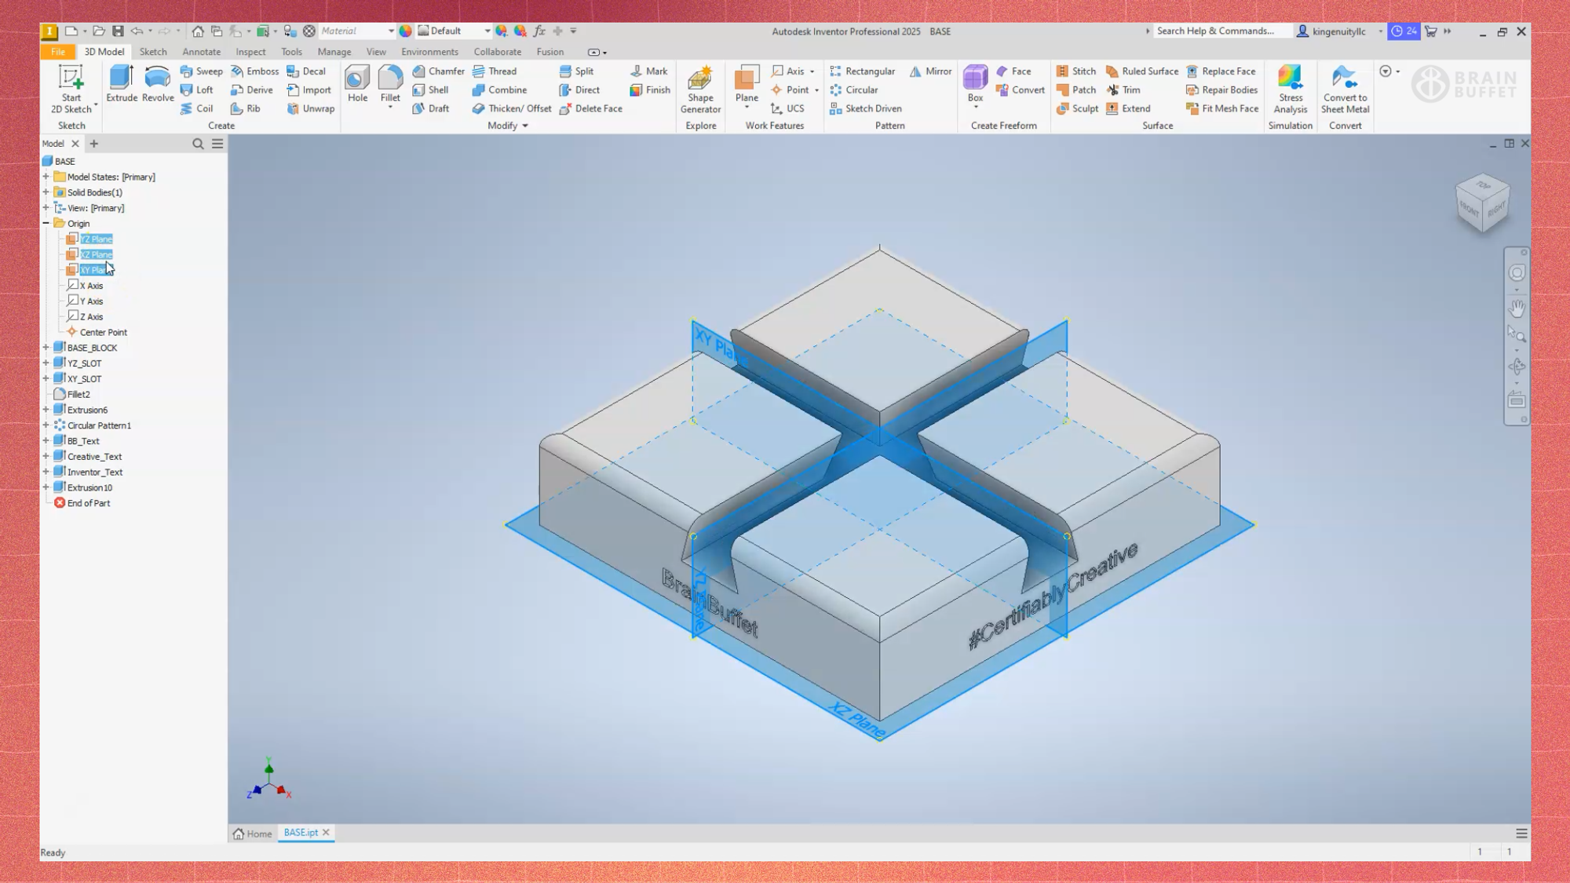The image size is (1570, 883).
Task: Launch Stress Analysis simulation
Action: pos(1290,89)
